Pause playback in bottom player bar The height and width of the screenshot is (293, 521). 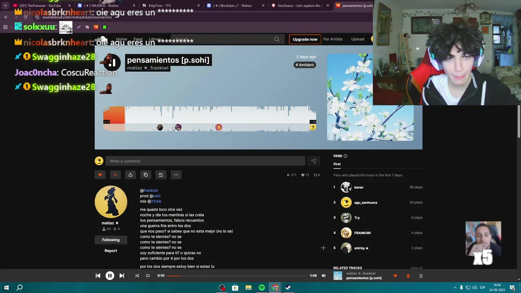coord(110,276)
